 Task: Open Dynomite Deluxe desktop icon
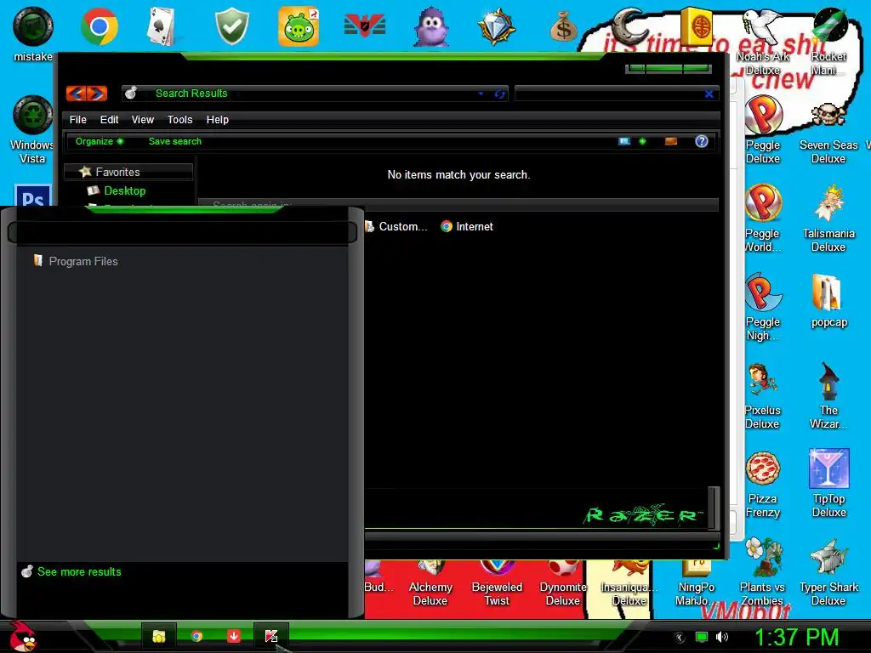tap(563, 584)
